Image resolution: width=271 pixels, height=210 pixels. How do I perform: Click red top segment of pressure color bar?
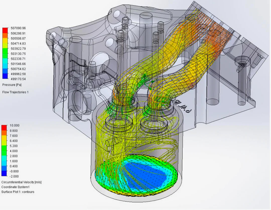point(5,30)
